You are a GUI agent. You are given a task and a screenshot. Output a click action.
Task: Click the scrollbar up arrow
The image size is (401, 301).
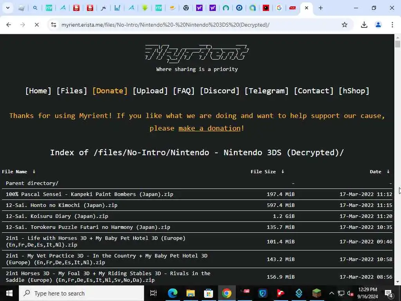pos(397,37)
